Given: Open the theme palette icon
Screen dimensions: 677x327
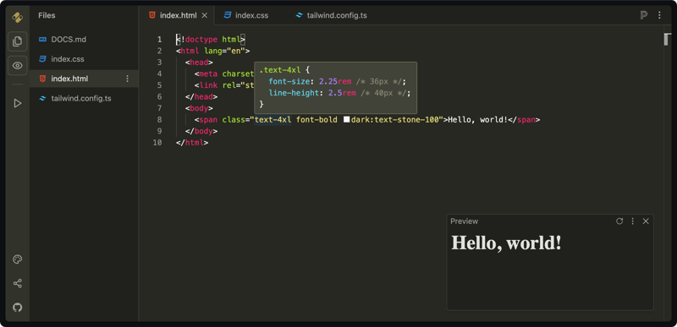Looking at the screenshot, I should [17, 259].
